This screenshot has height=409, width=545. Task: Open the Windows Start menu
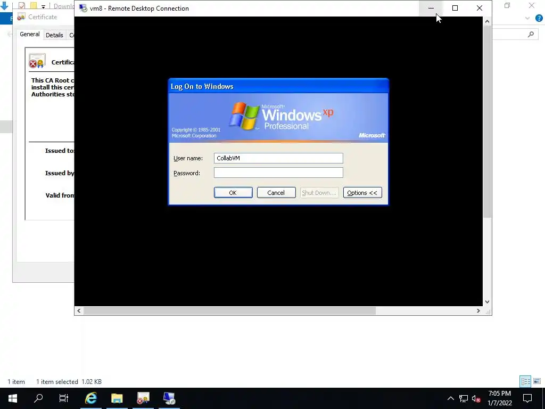point(13,398)
